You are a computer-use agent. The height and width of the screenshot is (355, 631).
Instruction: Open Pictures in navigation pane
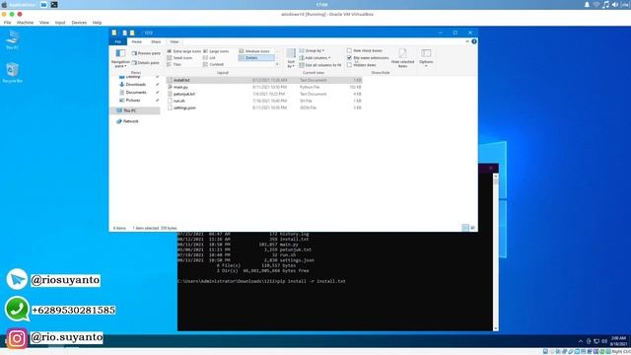pos(133,101)
